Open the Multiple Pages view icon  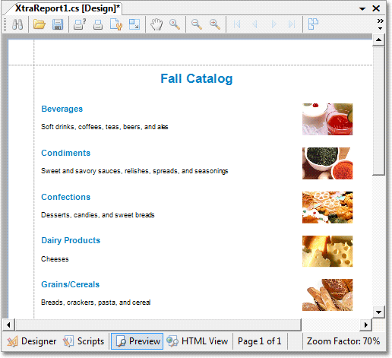[x=313, y=24]
